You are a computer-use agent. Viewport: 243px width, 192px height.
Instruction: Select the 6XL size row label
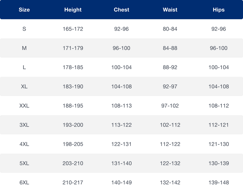click(24, 183)
